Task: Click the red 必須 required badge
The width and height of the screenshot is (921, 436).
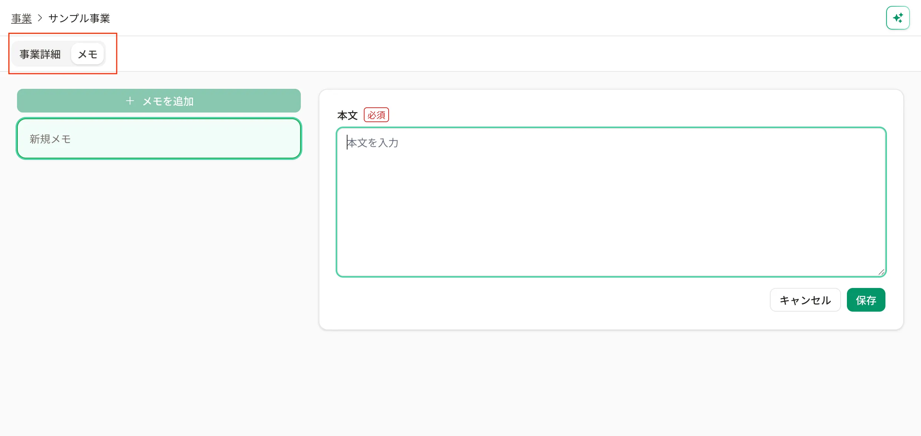Action: pos(376,115)
